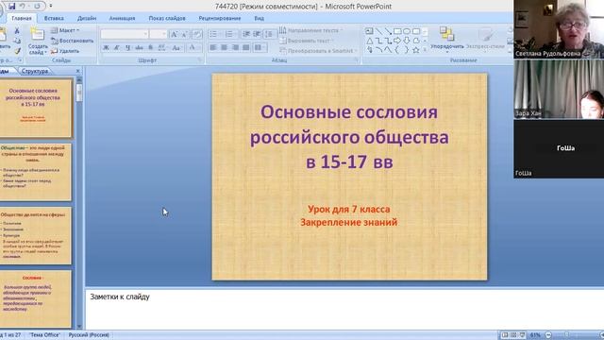Open the character spacing dropdown

(162, 47)
